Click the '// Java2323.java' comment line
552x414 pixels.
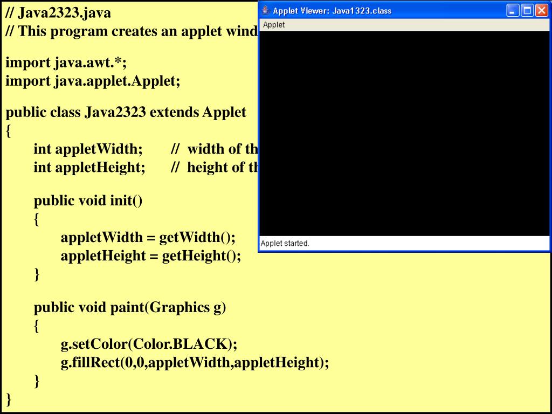click(x=58, y=13)
